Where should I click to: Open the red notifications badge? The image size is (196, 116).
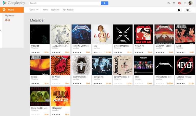pos(179,3)
